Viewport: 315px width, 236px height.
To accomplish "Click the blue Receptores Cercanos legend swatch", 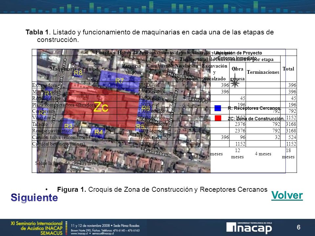I will click(x=218, y=108).
